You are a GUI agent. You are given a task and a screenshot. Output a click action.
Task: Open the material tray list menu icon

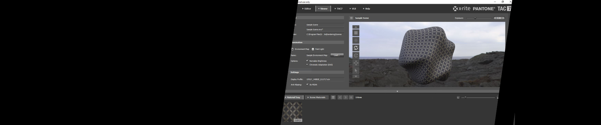(333, 97)
